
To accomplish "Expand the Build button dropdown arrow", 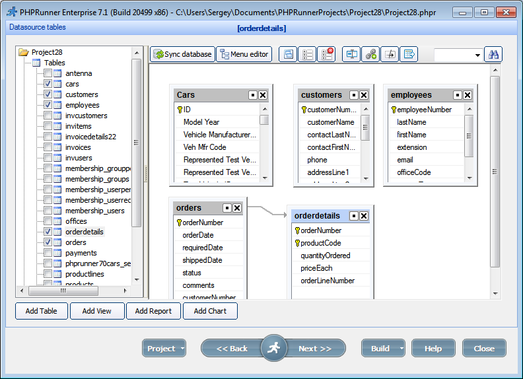I will (401, 349).
